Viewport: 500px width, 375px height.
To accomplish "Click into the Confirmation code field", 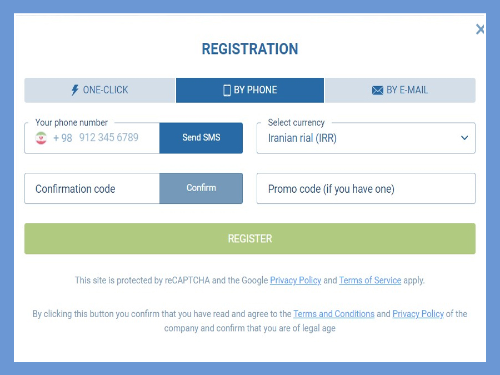I will (92, 188).
